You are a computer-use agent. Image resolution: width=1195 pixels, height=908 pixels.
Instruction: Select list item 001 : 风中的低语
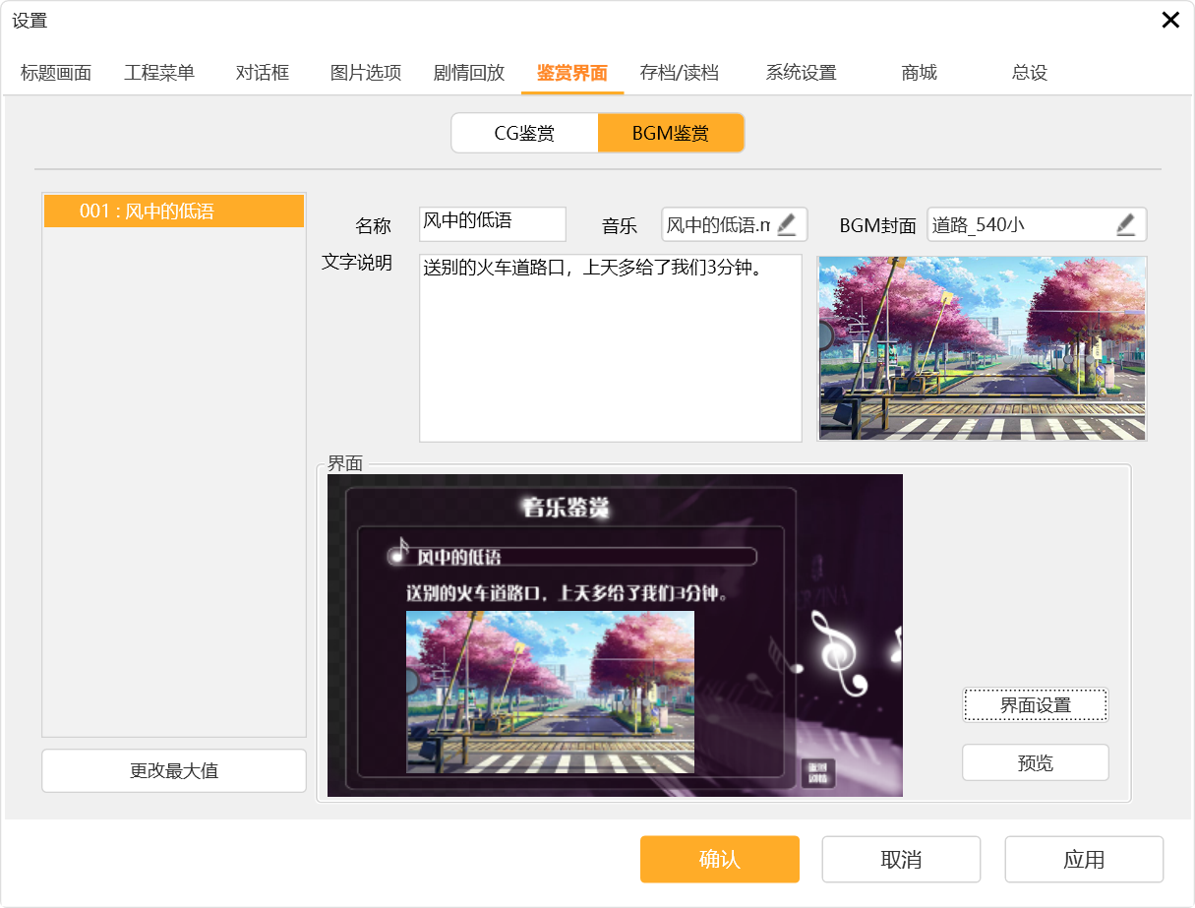tap(174, 211)
